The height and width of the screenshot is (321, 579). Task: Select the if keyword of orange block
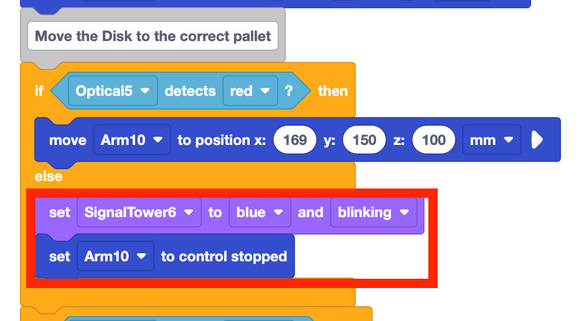point(39,91)
